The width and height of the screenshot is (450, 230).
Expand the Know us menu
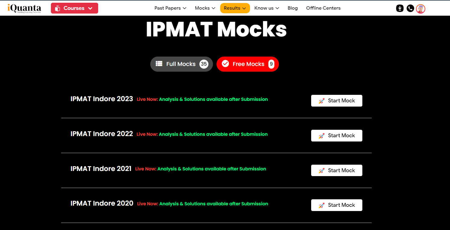coord(267,8)
